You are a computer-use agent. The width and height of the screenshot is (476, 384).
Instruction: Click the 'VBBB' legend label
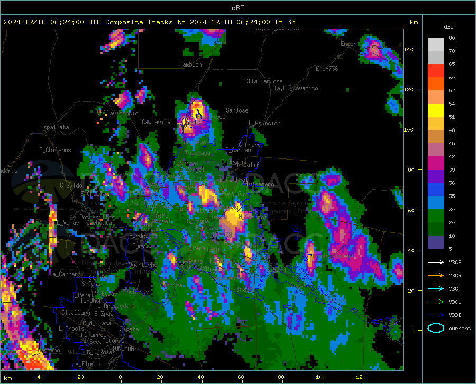point(455,315)
